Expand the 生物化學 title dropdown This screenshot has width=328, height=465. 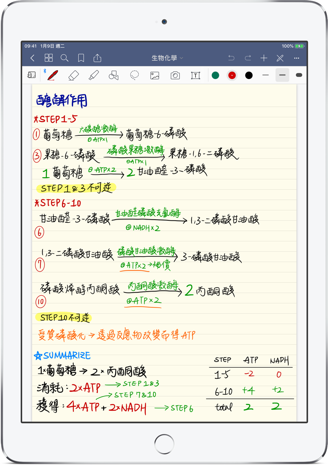point(167,58)
